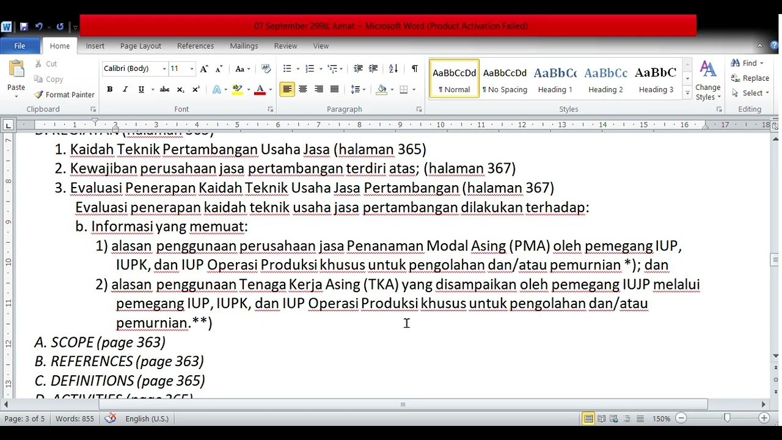Open the File tab
The image size is (782, 440).
[20, 46]
